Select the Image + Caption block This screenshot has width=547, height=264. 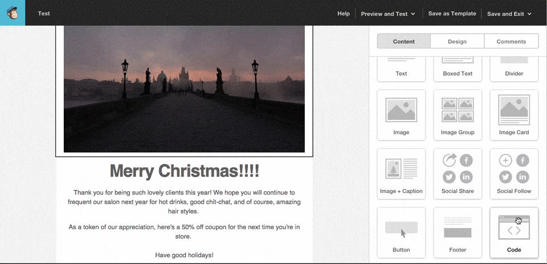click(401, 174)
